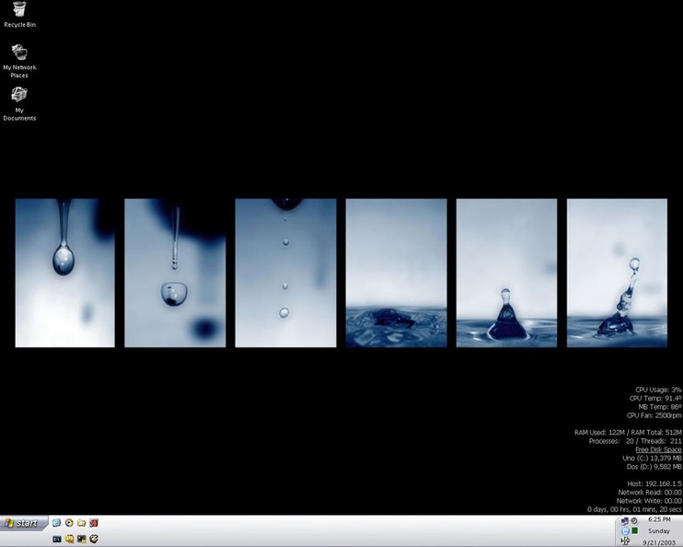This screenshot has height=547, width=683.
Task: Click the RAM Used: 122M line
Action: 628,433
